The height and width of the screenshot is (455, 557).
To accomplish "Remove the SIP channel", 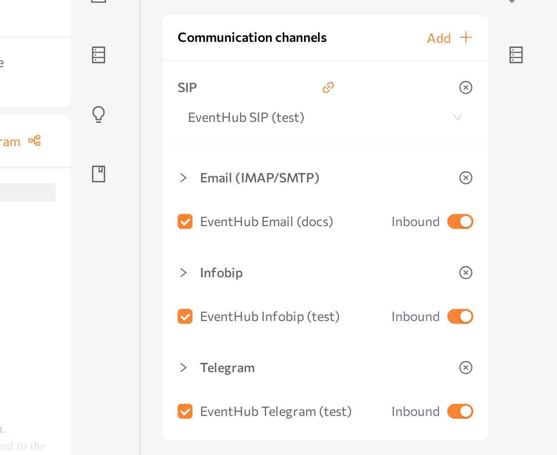I will click(x=466, y=87).
